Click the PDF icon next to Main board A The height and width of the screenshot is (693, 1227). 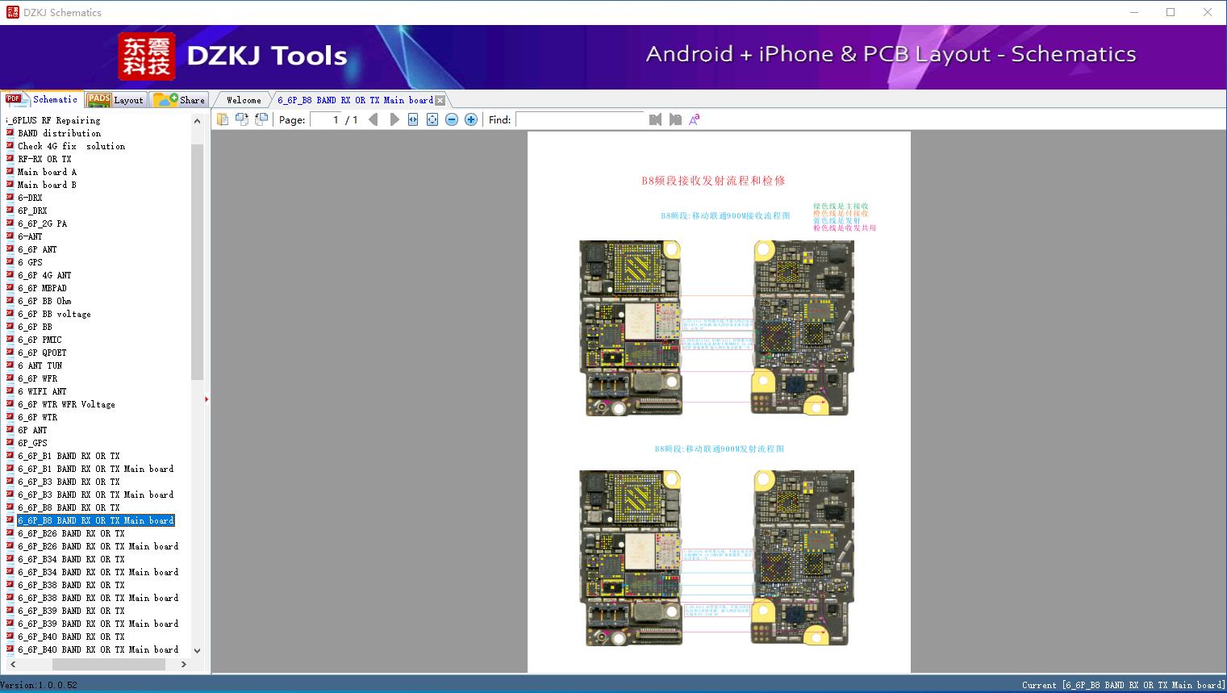[10, 172]
